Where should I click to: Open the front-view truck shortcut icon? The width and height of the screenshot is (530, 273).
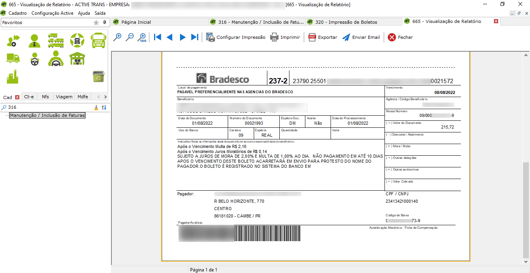click(x=98, y=40)
